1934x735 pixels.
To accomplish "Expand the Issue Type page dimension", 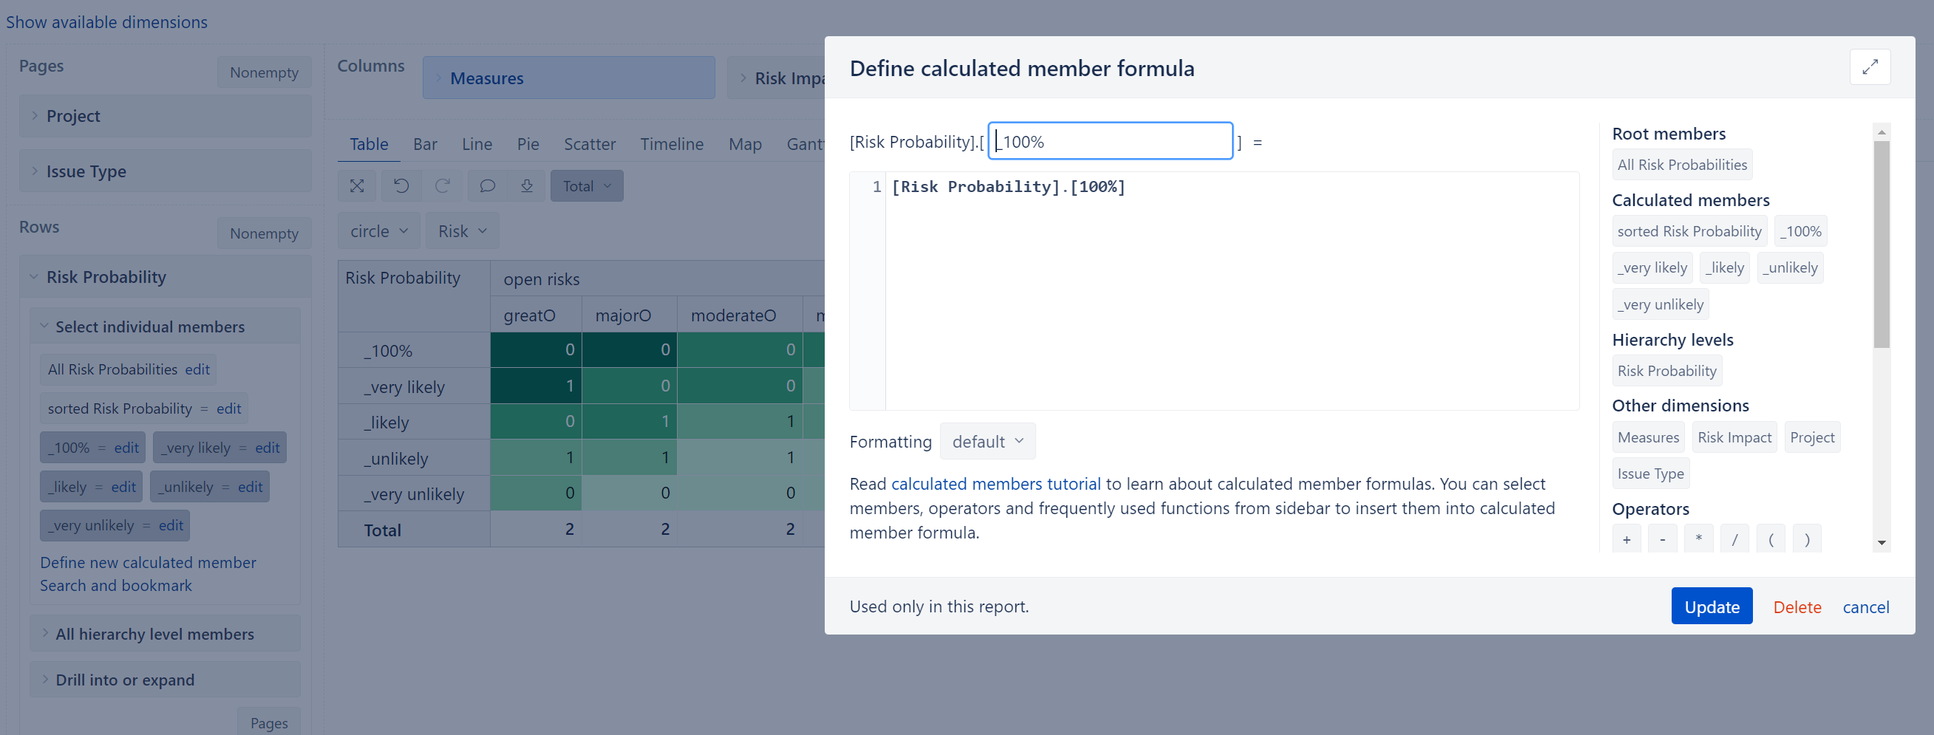I will click(164, 171).
